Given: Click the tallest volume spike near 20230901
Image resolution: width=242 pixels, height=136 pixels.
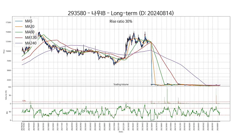Looking at the screenshot, I should click(x=167, y=95).
